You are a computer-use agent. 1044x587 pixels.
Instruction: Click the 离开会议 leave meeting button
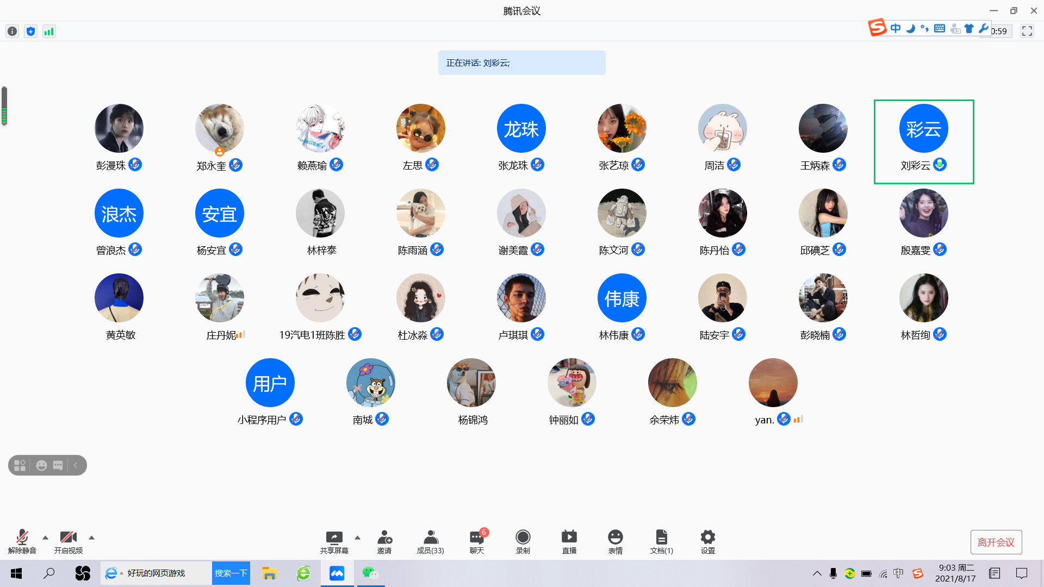click(996, 542)
